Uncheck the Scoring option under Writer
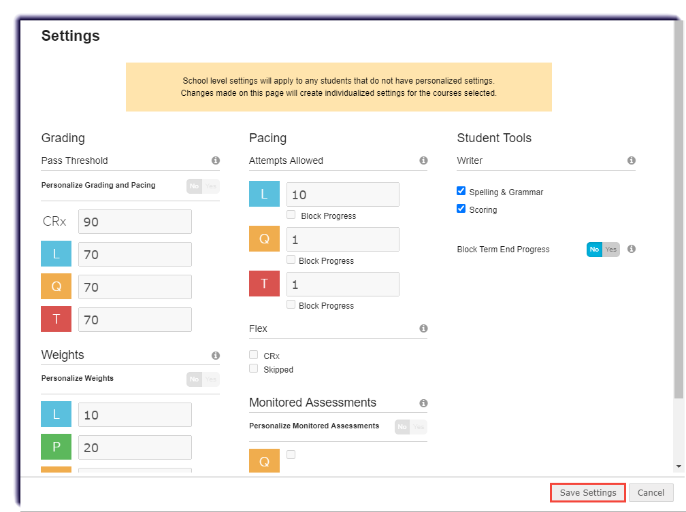This screenshot has height=512, width=686. coord(461,209)
